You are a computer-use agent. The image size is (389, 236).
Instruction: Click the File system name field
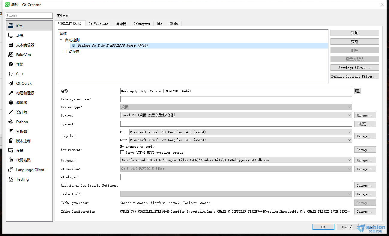236,99
